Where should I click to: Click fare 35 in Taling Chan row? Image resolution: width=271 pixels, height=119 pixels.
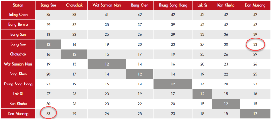(x=48, y=15)
